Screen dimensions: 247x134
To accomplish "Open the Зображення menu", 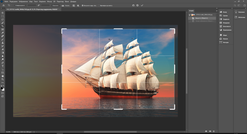I will pyautogui.click(x=23, y=1).
